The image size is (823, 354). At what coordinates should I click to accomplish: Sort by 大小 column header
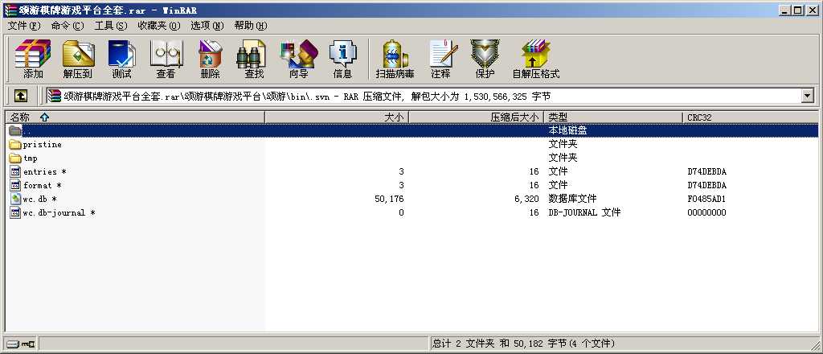(x=337, y=117)
